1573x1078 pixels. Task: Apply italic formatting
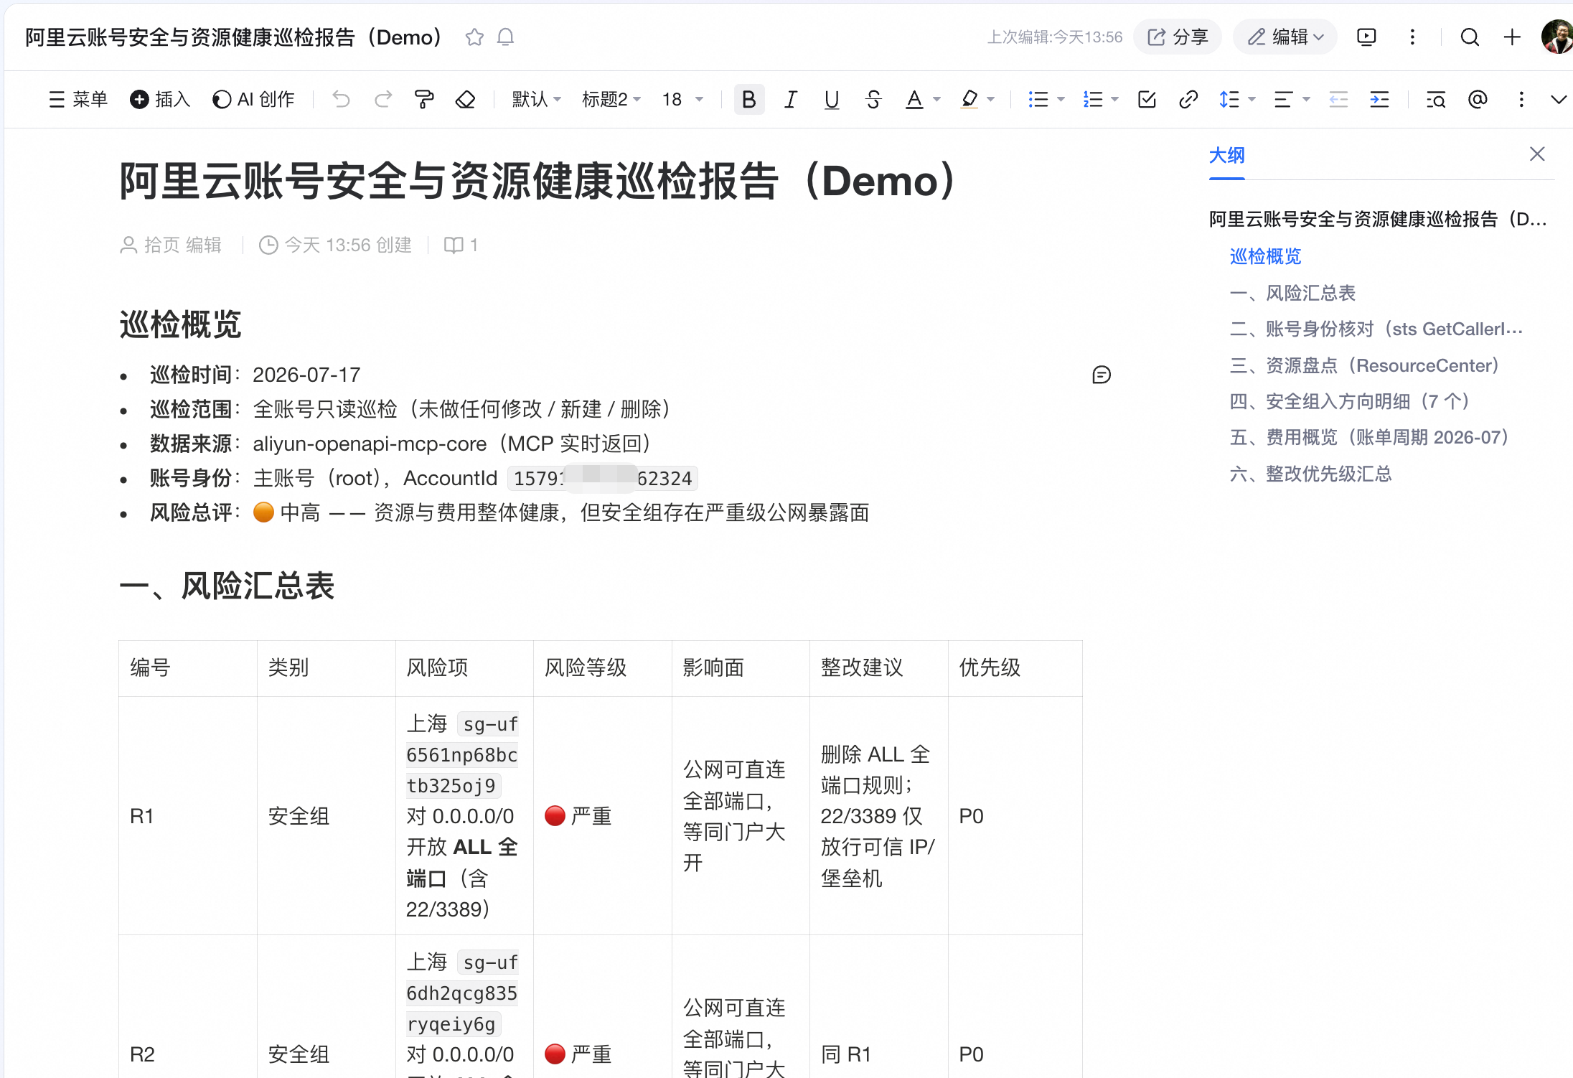[790, 99]
